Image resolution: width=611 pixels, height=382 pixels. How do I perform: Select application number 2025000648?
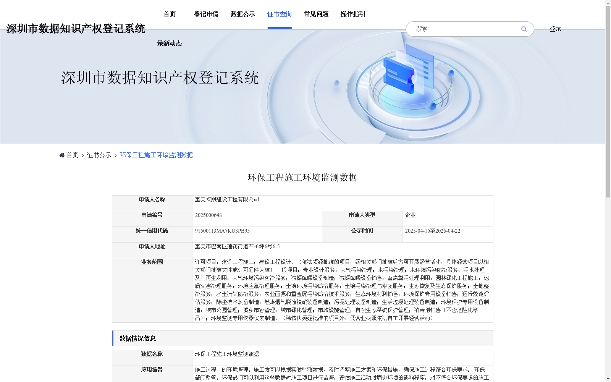pos(209,215)
